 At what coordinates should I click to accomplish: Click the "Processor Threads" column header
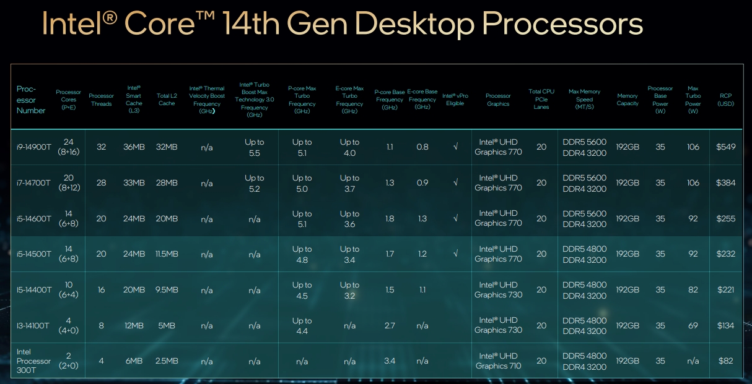(x=102, y=100)
